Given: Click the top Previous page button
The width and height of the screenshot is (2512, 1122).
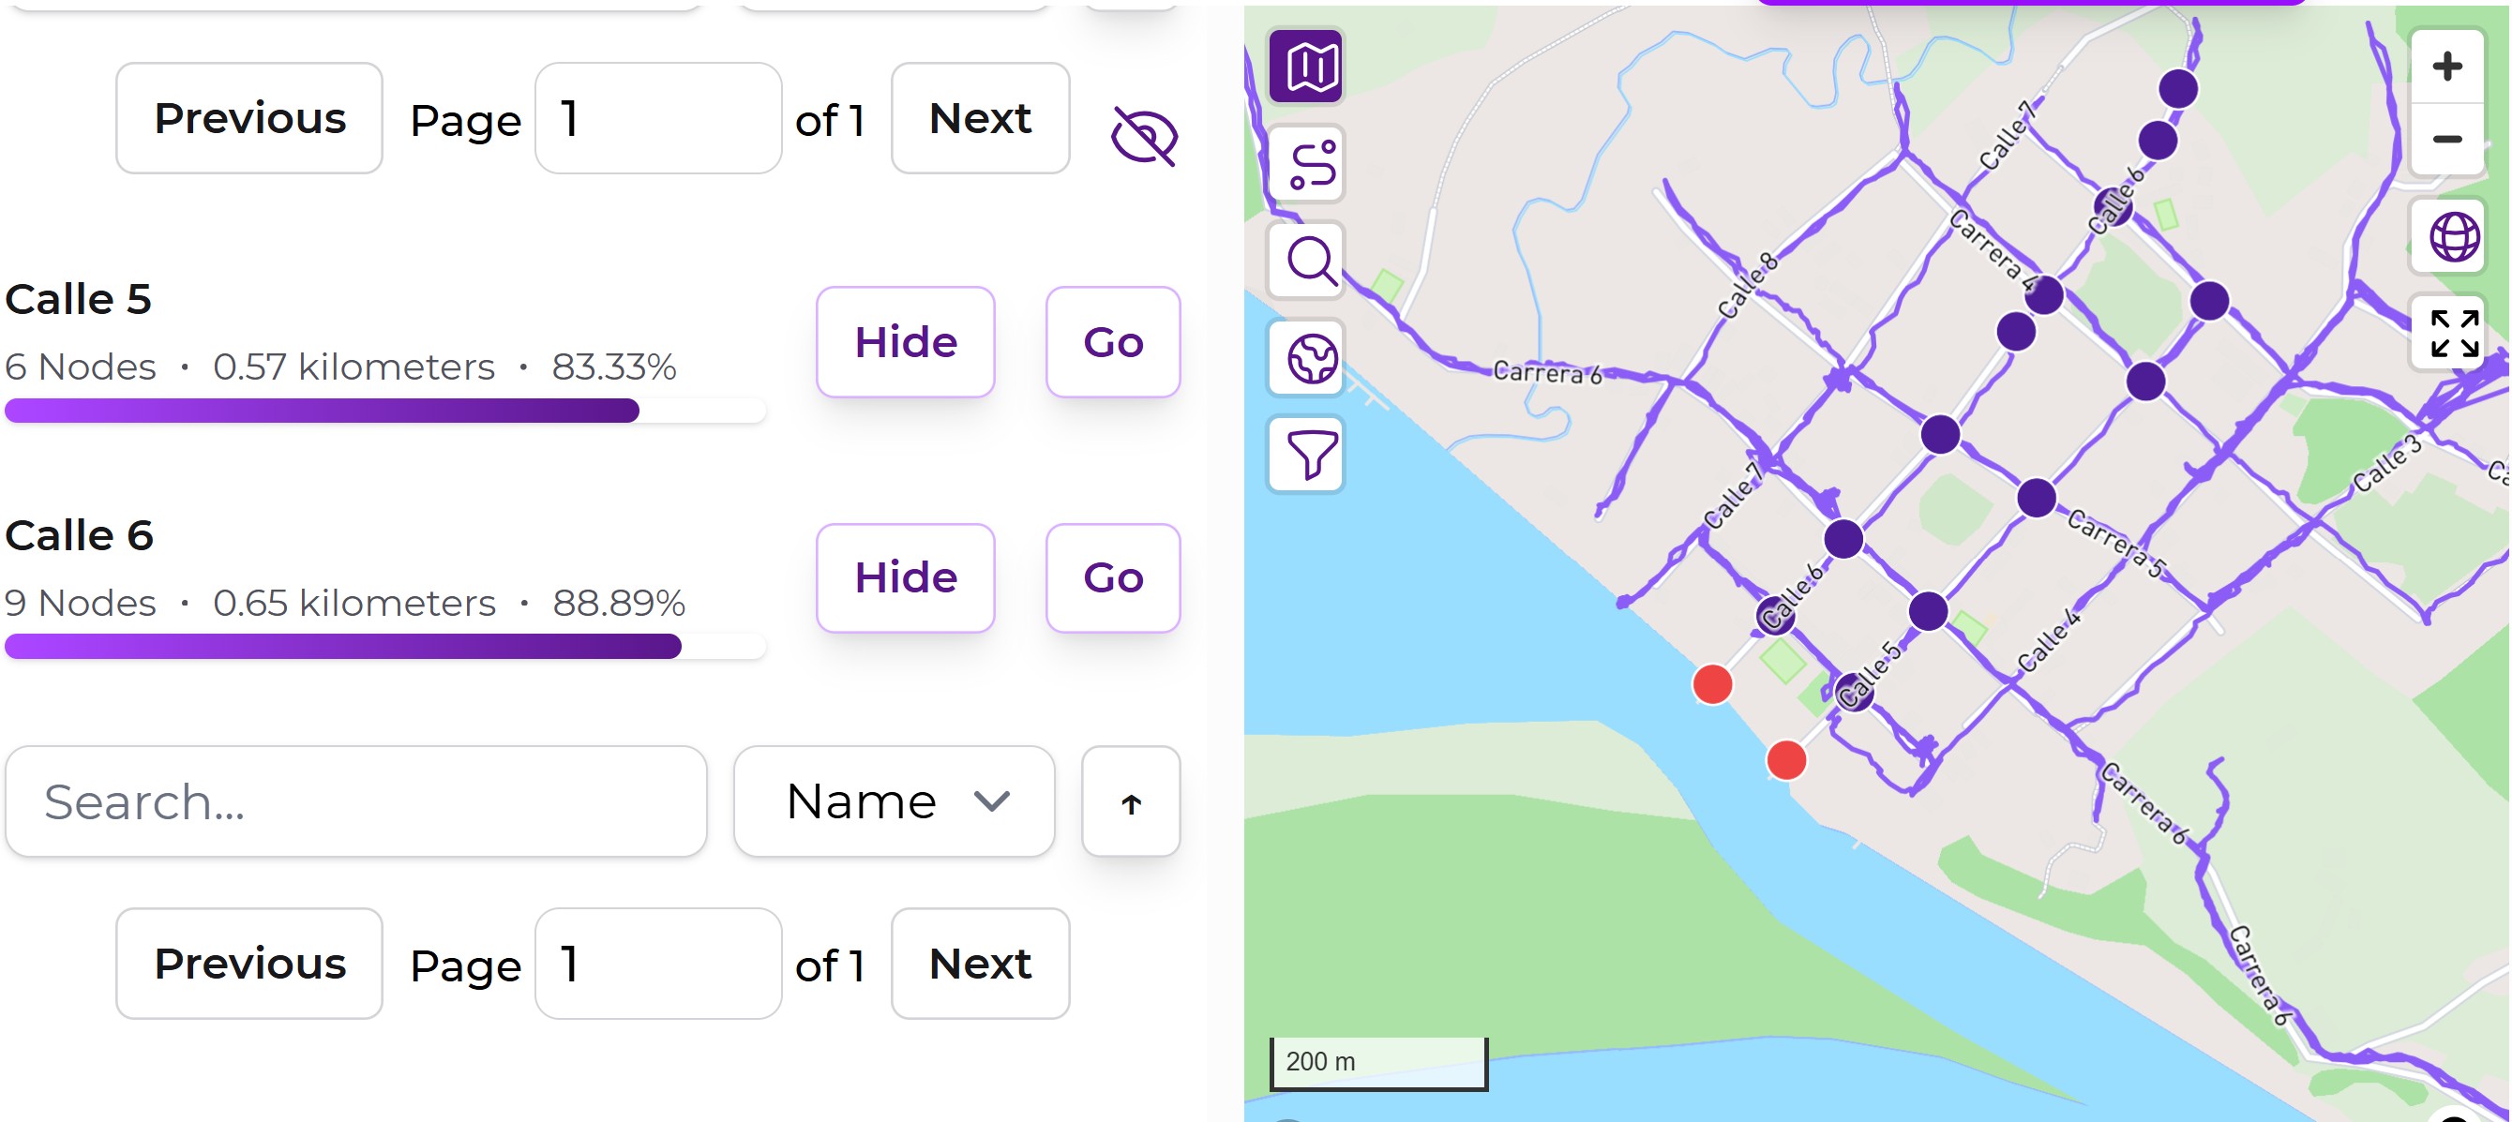Looking at the screenshot, I should click(249, 119).
